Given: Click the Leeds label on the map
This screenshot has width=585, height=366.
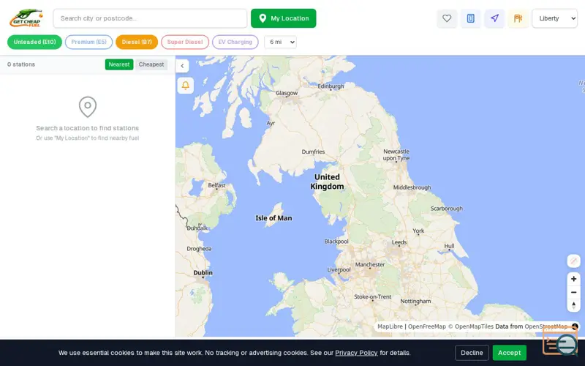Looking at the screenshot, I should 399,242.
